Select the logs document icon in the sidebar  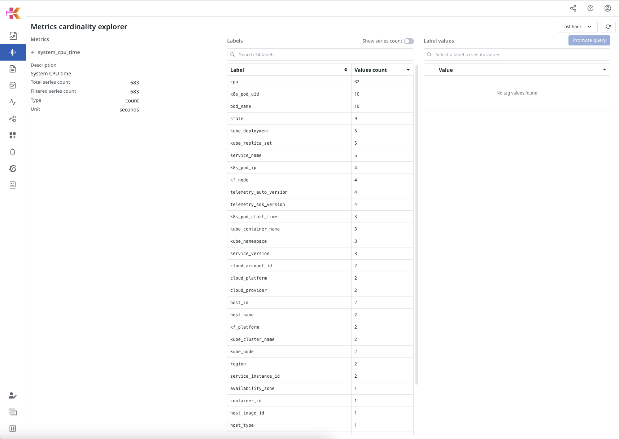point(13,69)
